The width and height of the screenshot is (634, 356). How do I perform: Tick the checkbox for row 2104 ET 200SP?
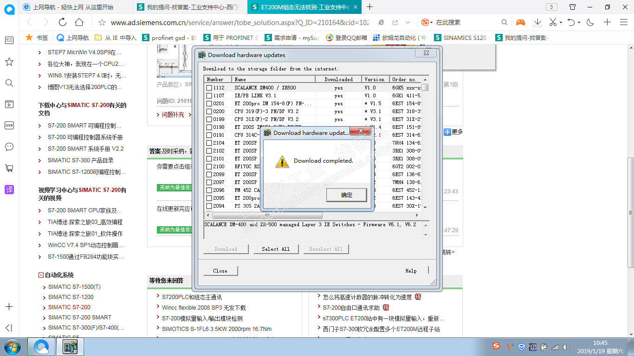[x=209, y=143]
